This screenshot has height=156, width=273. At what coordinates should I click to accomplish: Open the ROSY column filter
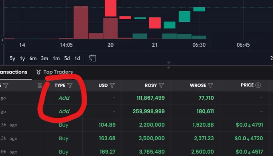coord(161,85)
